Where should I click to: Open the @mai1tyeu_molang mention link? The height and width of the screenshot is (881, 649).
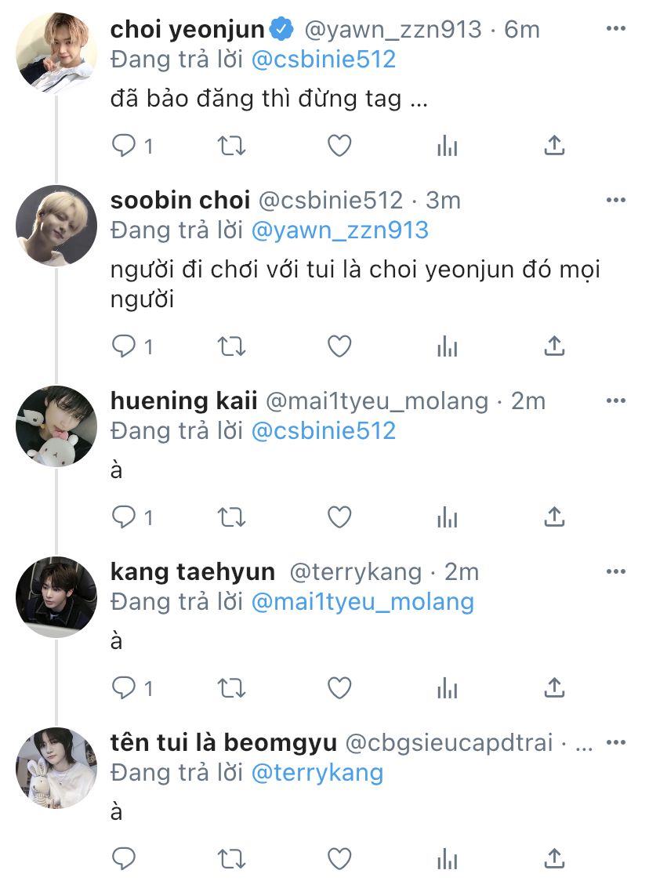pyautogui.click(x=362, y=602)
